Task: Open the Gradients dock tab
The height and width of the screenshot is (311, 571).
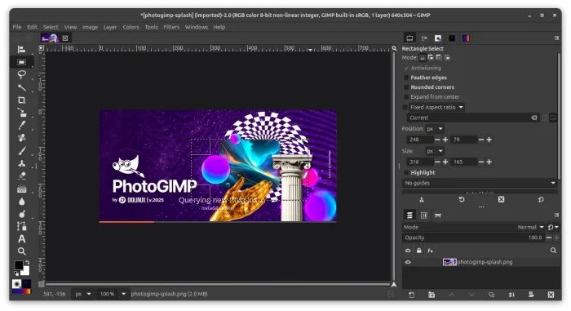Action: (x=466, y=38)
